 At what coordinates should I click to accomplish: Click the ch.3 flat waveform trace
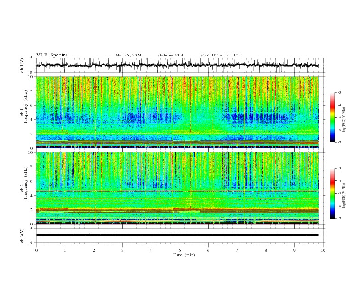click(x=177, y=235)
